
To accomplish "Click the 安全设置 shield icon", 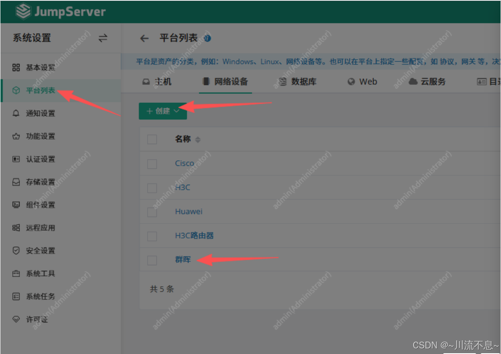I will click(16, 250).
